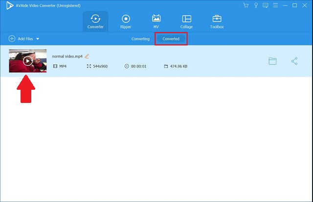This screenshot has width=313, height=202.
Task: Open the feedback chat icon
Action: [265, 5]
